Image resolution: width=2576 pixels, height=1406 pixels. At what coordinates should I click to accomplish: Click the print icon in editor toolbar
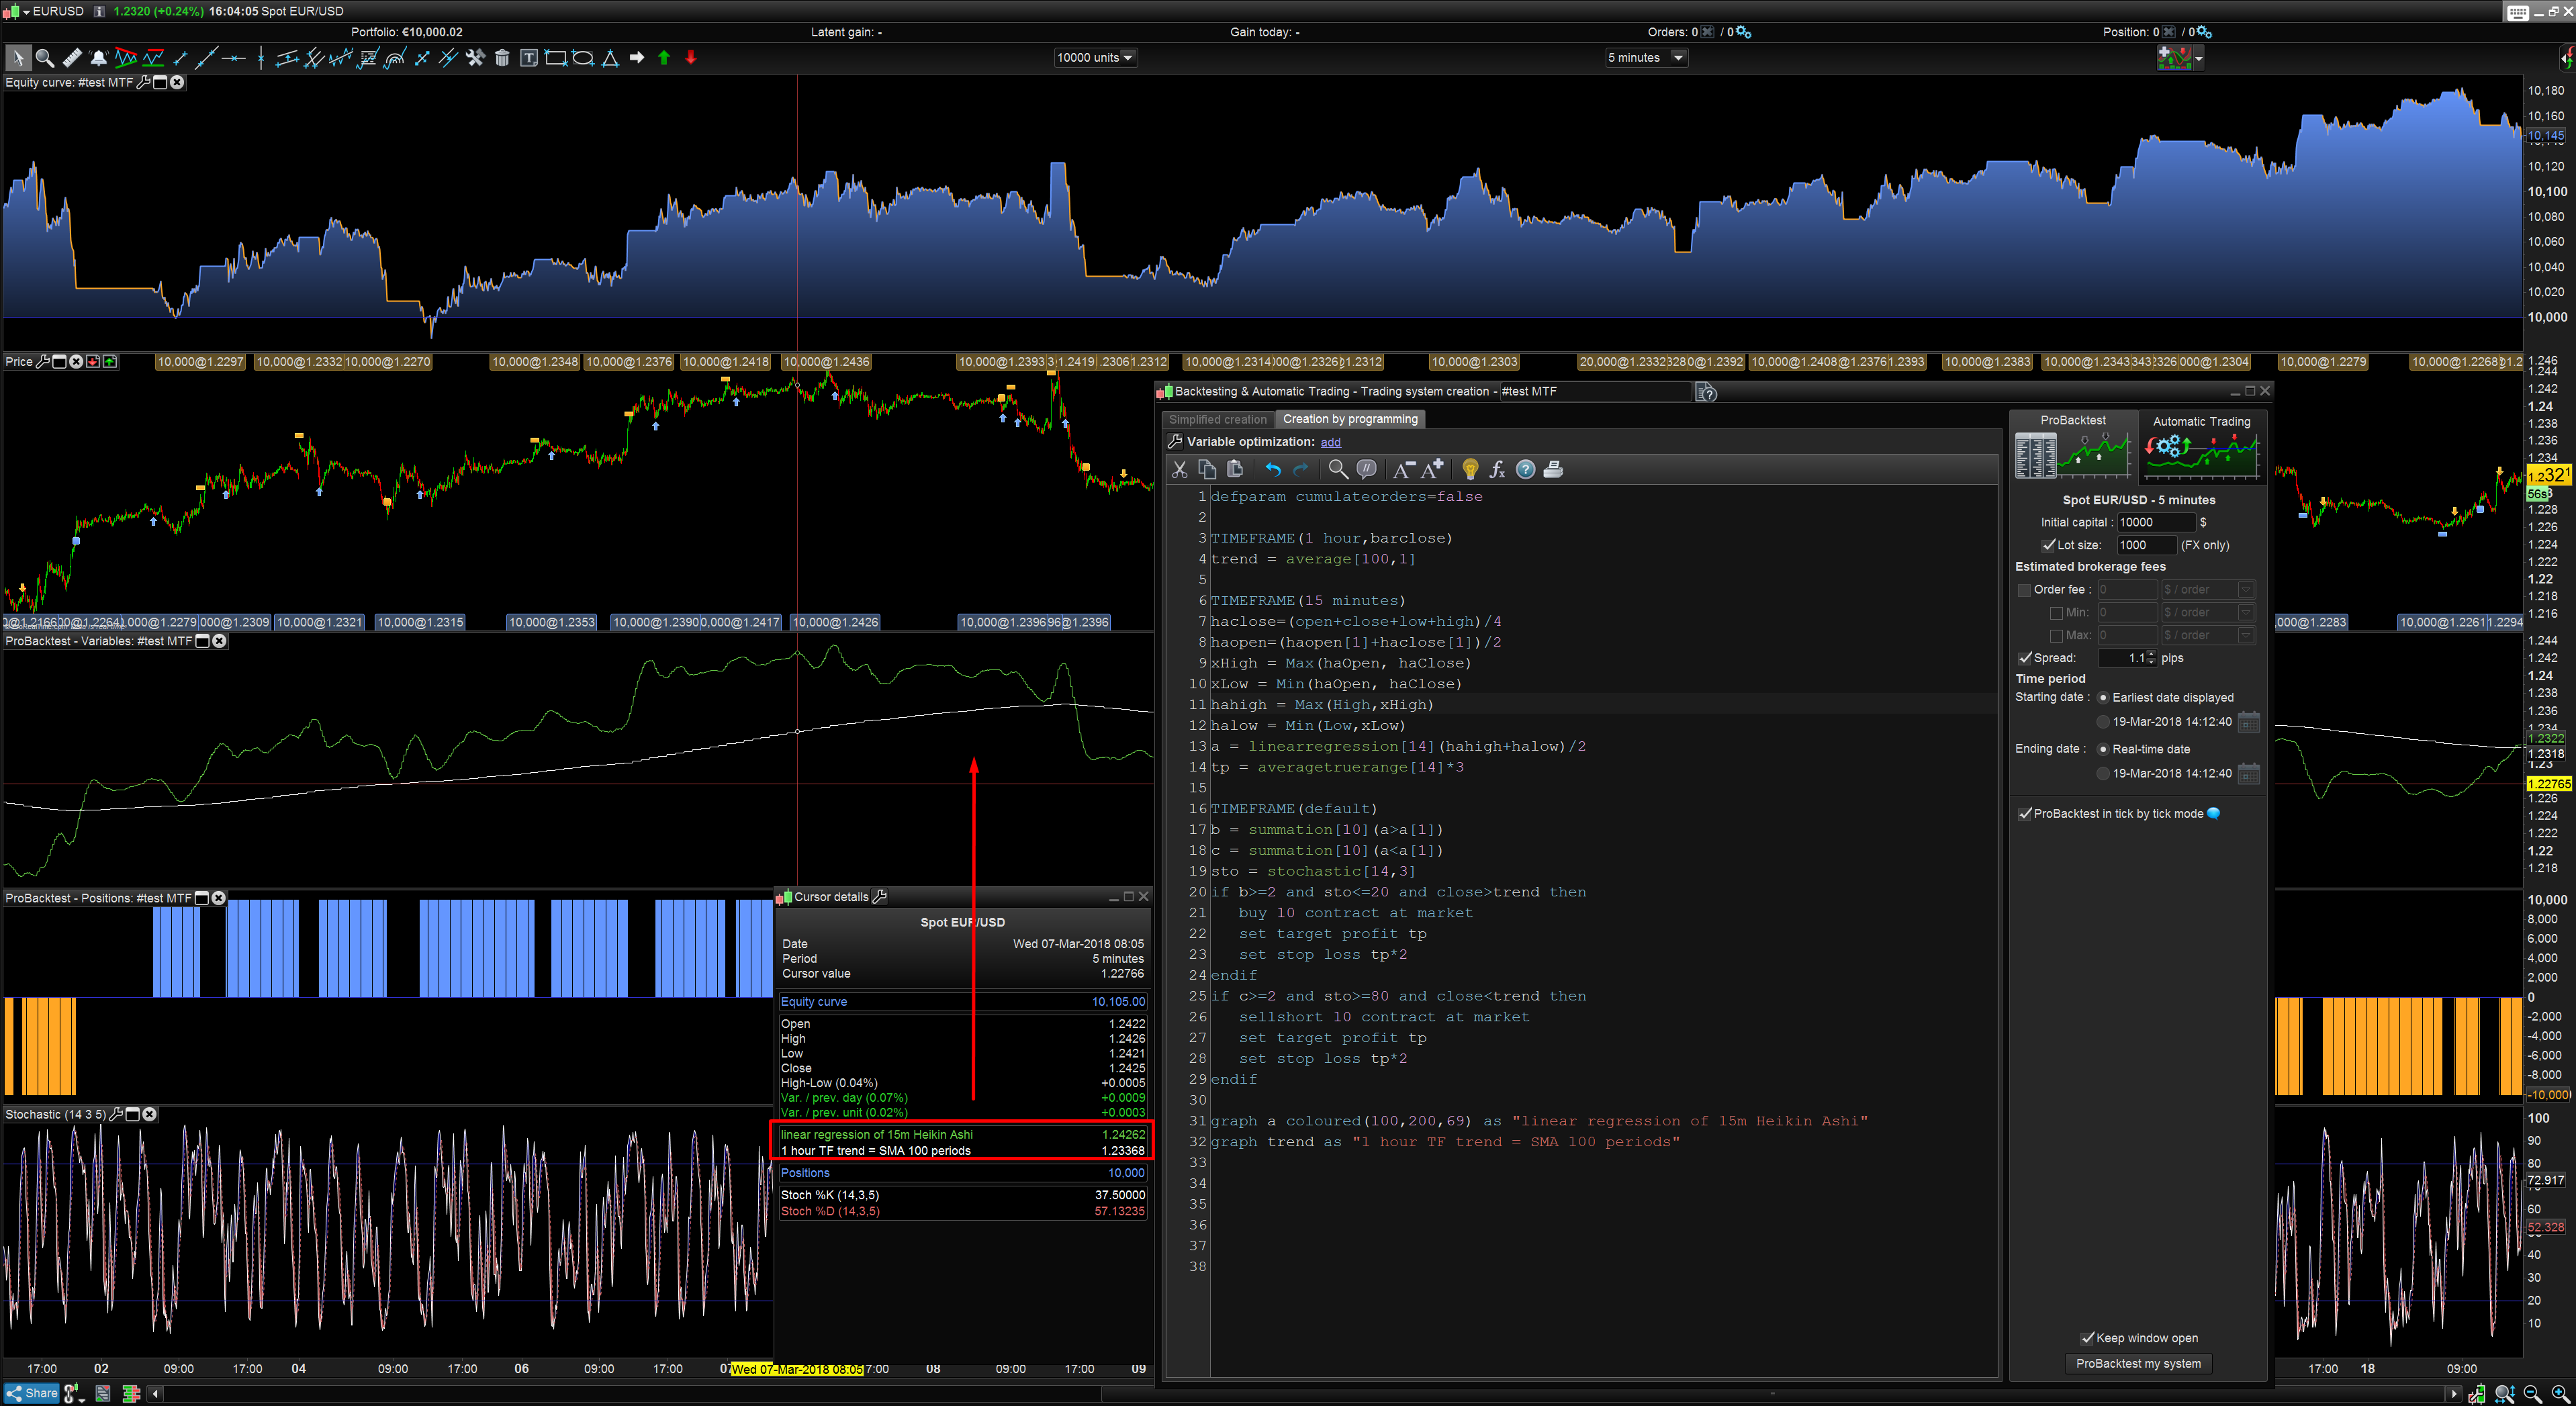click(x=1553, y=469)
